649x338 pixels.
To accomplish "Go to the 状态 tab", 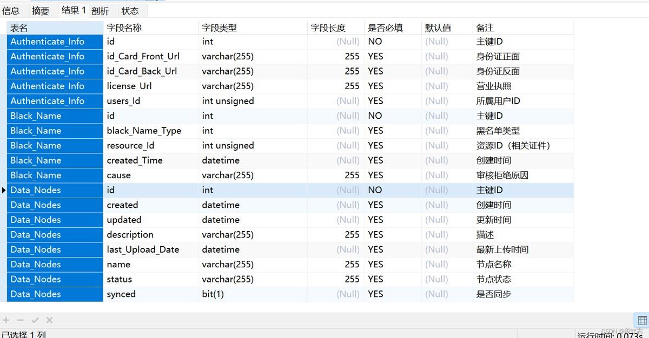I will point(130,11).
